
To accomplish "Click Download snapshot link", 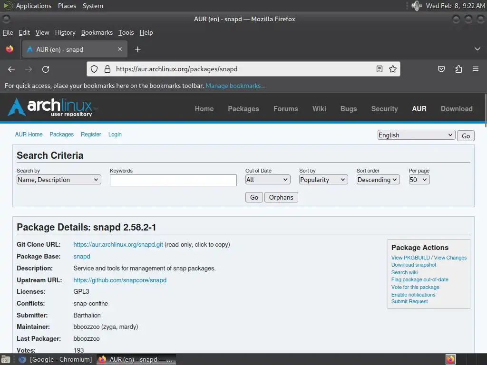I will point(414,265).
